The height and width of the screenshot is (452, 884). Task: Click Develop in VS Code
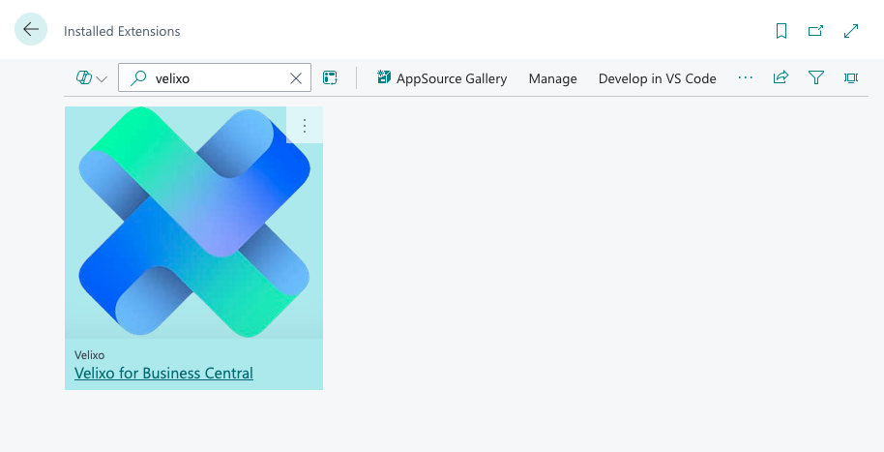point(657,78)
